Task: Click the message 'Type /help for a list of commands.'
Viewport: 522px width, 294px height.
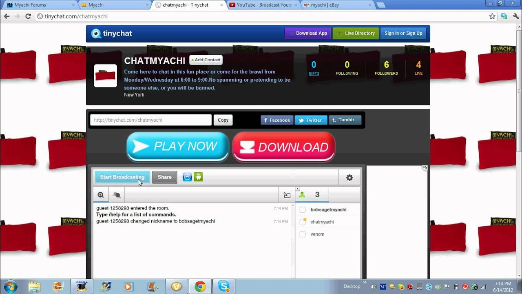Action: click(136, 215)
